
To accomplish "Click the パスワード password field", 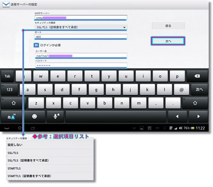I will coord(81,65).
